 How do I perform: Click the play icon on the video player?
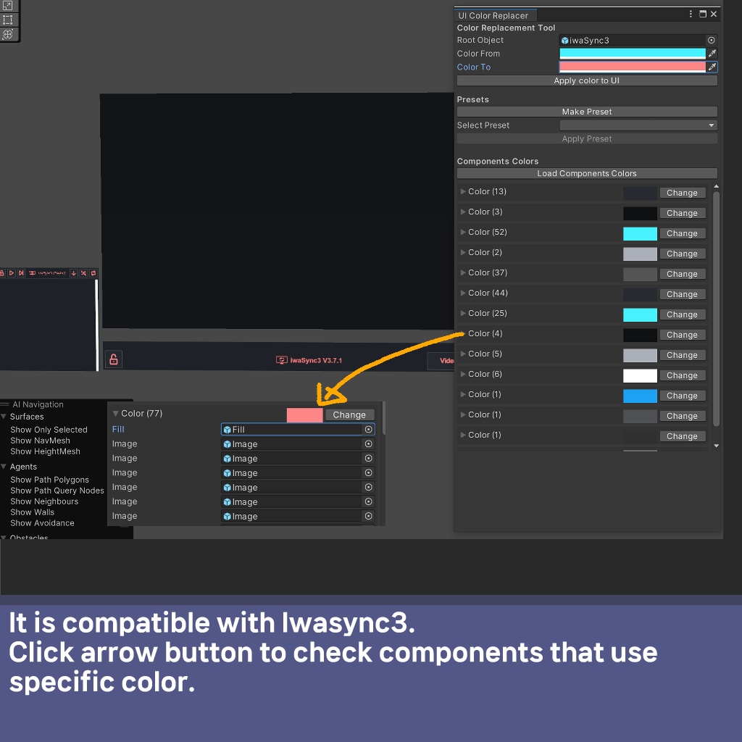coord(12,273)
